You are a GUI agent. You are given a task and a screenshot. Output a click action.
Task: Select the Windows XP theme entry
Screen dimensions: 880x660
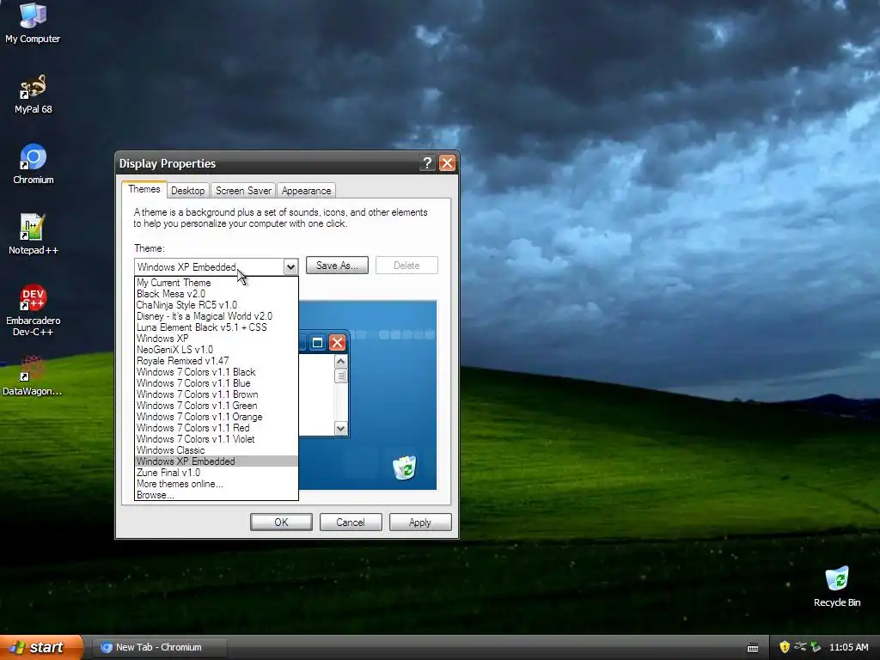coord(216,339)
